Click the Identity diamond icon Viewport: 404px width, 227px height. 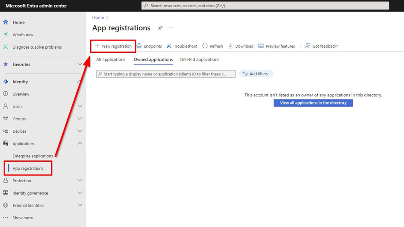(x=6, y=81)
